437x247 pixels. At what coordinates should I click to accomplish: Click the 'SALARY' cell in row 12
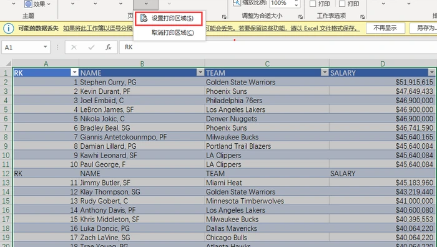click(382, 174)
